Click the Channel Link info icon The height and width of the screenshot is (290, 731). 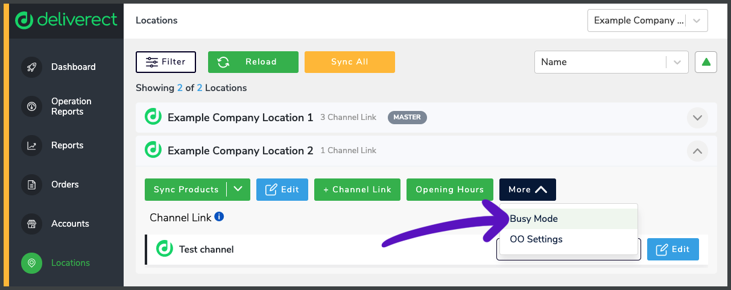click(220, 216)
